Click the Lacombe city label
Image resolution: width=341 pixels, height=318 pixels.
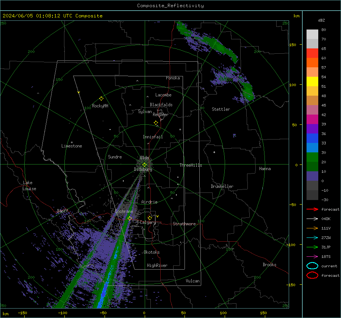[163, 95]
